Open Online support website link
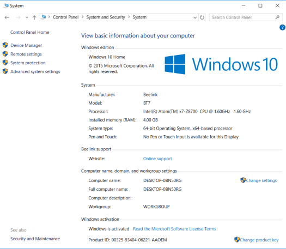286x249 pixels. pos(157,159)
